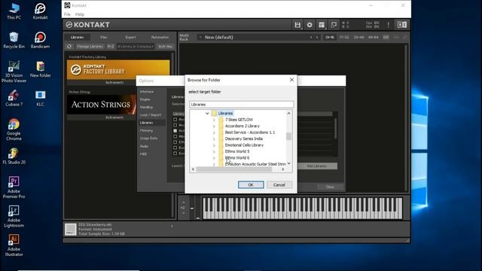The height and width of the screenshot is (271, 482).
Task: Click down arrow of folder tree scrollbar
Action: pyautogui.click(x=288, y=163)
